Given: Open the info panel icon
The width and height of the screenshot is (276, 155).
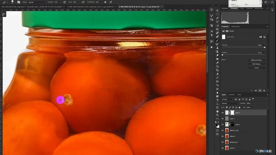Looking at the screenshot, I should 212,10.
